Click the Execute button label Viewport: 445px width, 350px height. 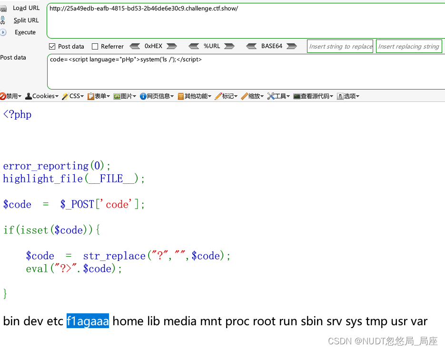pos(25,32)
